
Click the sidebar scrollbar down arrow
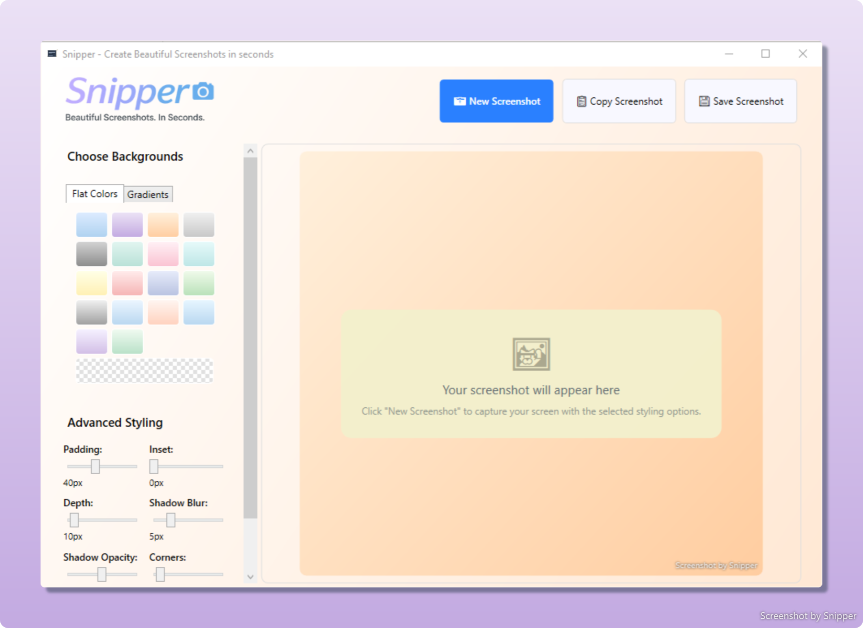250,576
